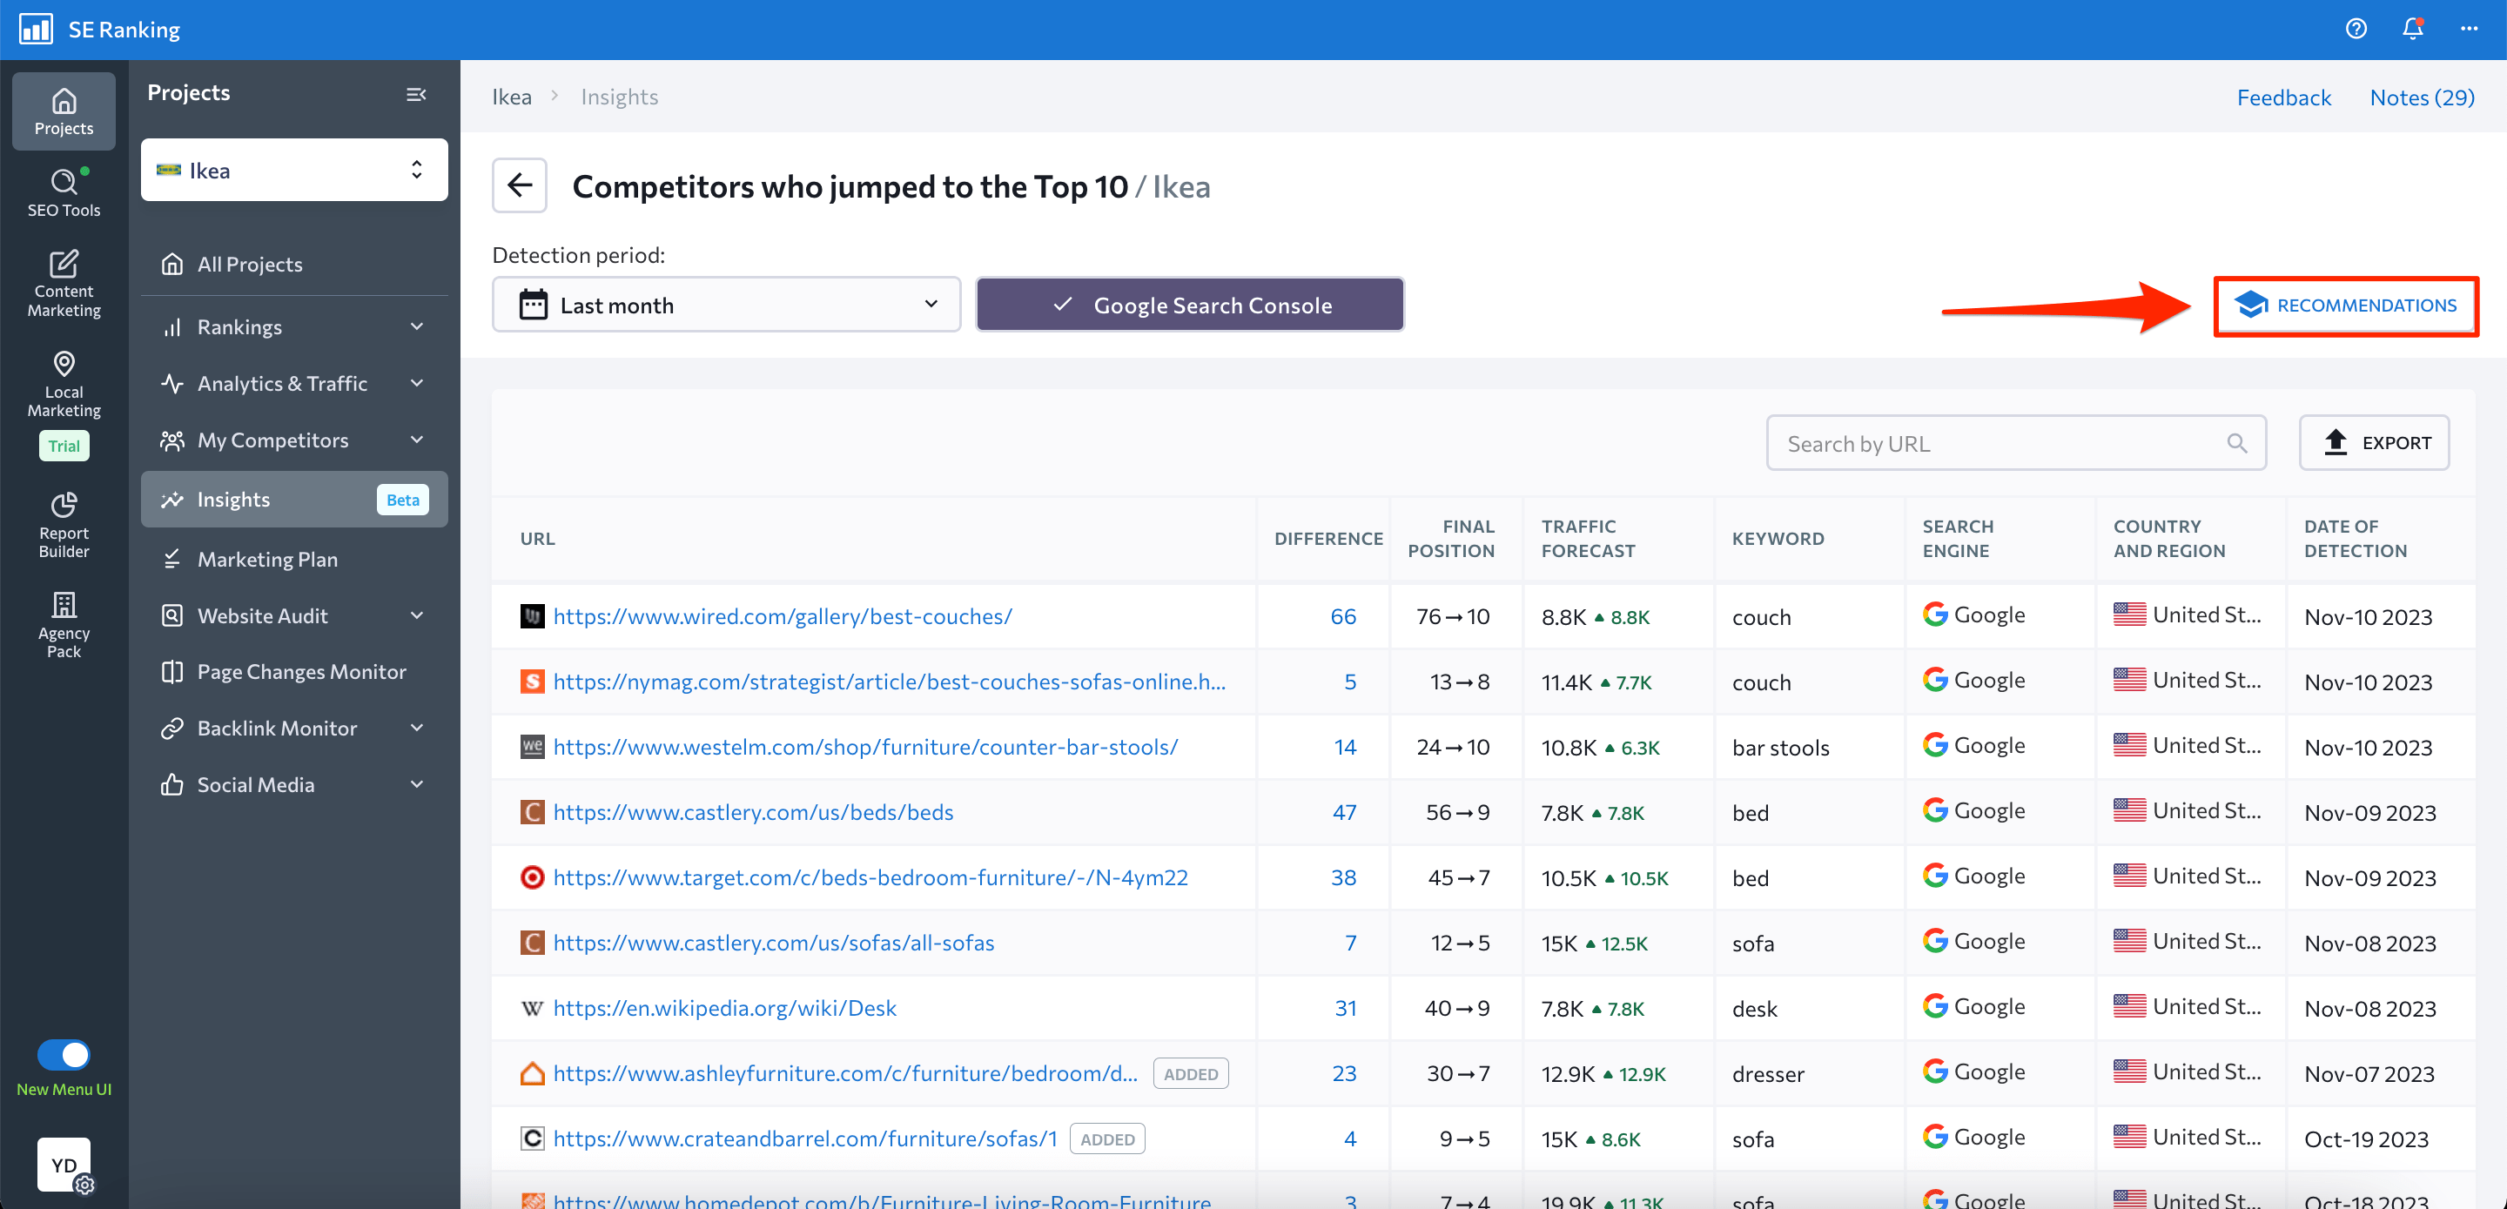Open the Ikea project selector dropdown
Screen dimensions: 2507x1209
294,171
